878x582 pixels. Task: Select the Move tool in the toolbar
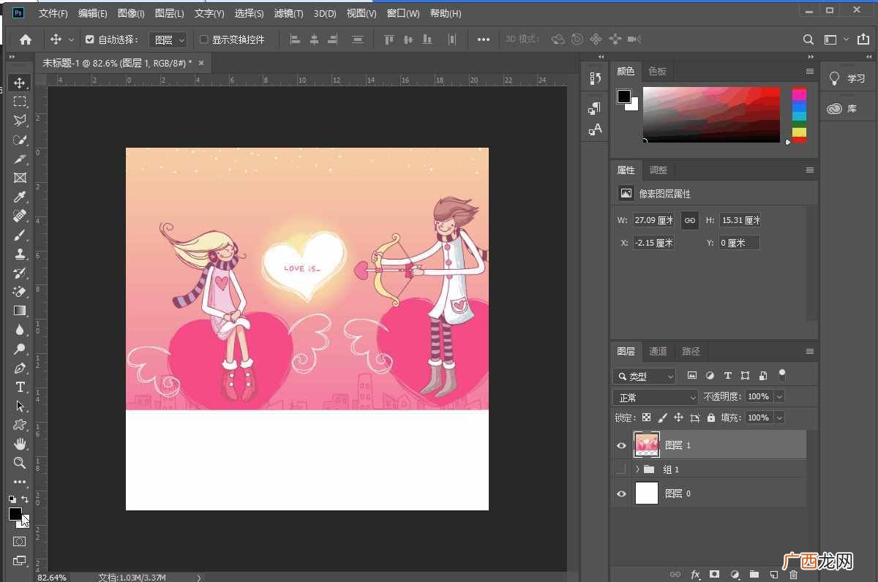20,83
